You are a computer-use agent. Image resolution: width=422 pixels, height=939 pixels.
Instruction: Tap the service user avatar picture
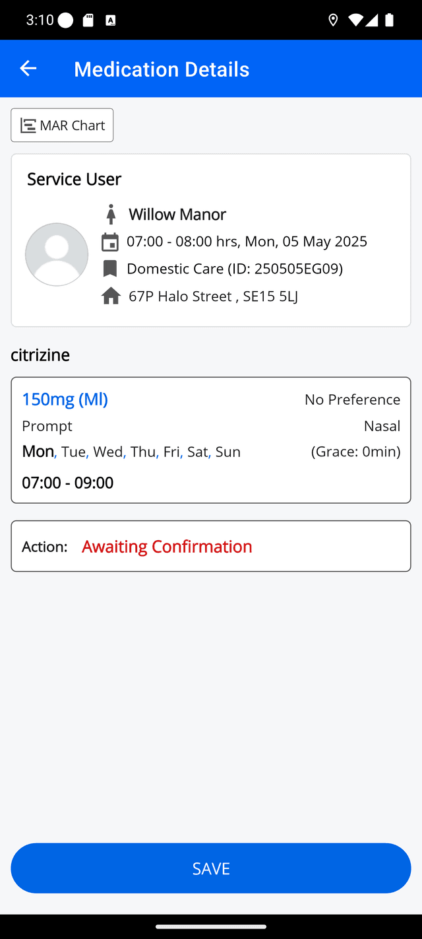(x=57, y=254)
